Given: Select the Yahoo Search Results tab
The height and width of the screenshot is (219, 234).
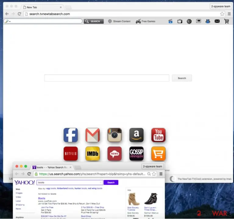Looking at the screenshot, I should (x=52, y=167).
